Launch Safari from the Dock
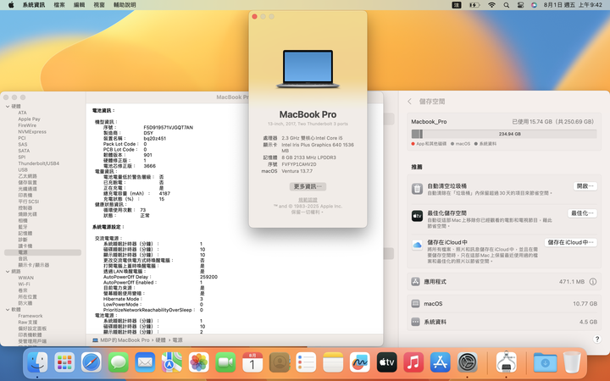Viewport: 610px width, 381px height. (x=91, y=362)
